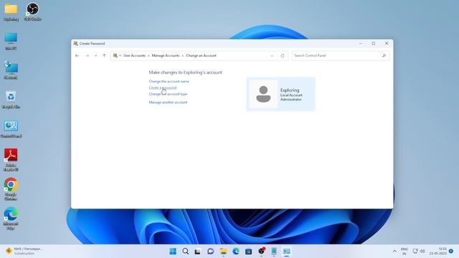
Task: Show hidden system tray icons
Action: [x=394, y=252]
